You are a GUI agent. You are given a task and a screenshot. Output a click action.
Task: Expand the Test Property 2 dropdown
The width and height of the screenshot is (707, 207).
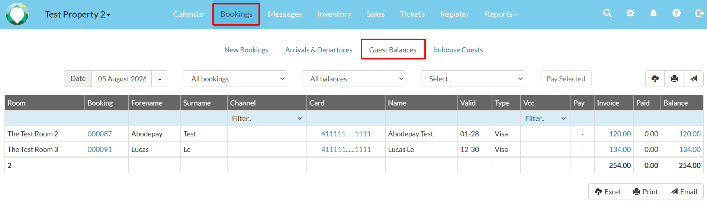pos(77,14)
